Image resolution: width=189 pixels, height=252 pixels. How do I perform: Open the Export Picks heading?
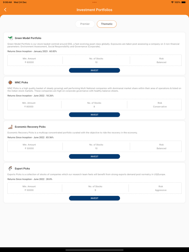[x=22, y=169]
